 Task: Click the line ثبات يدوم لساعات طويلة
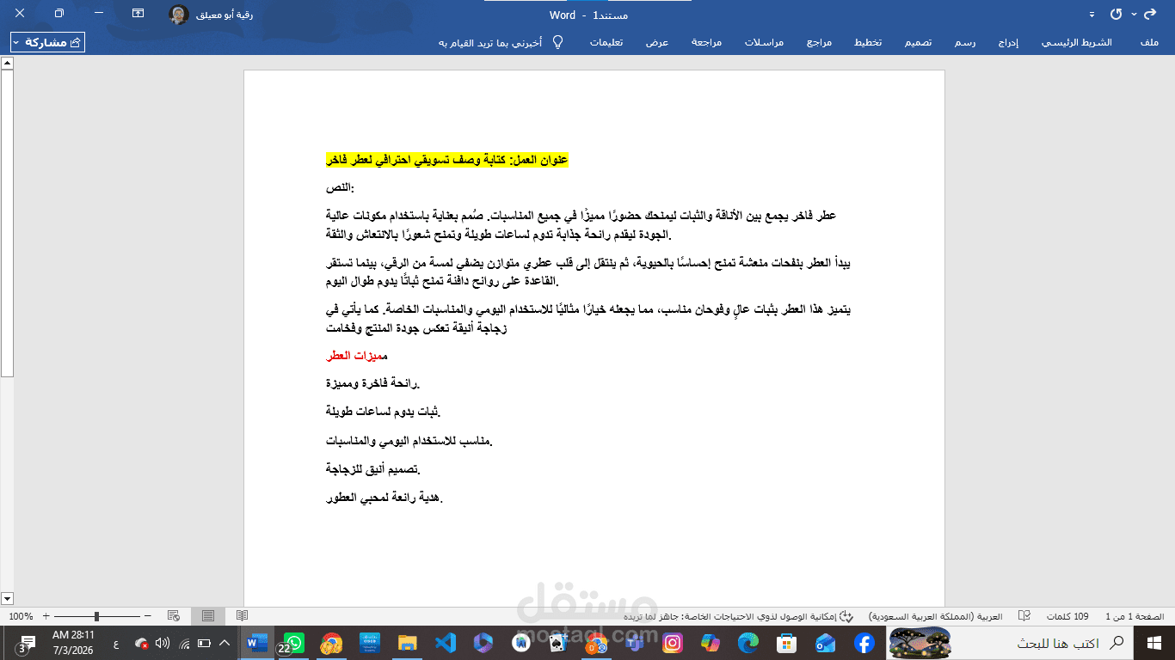click(x=384, y=412)
